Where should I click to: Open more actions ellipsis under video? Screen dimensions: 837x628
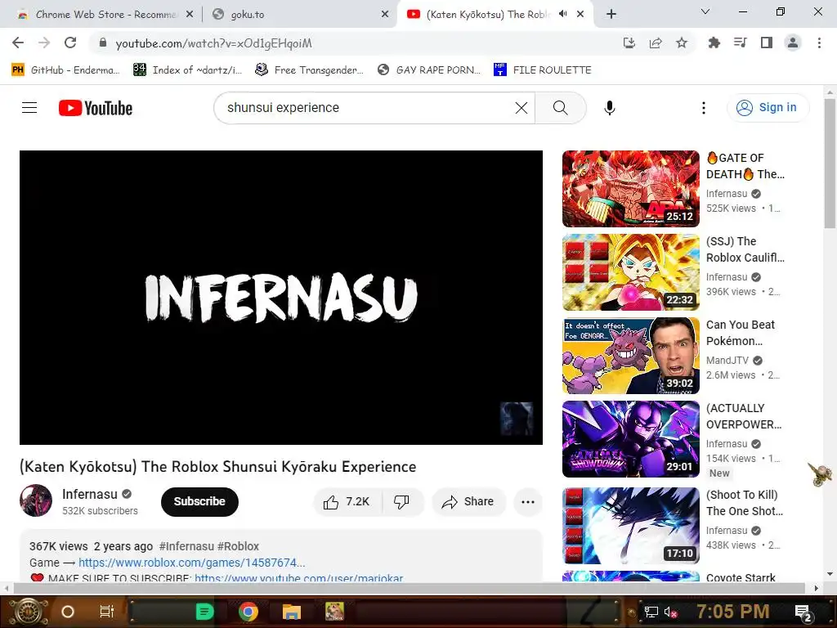pyautogui.click(x=527, y=501)
